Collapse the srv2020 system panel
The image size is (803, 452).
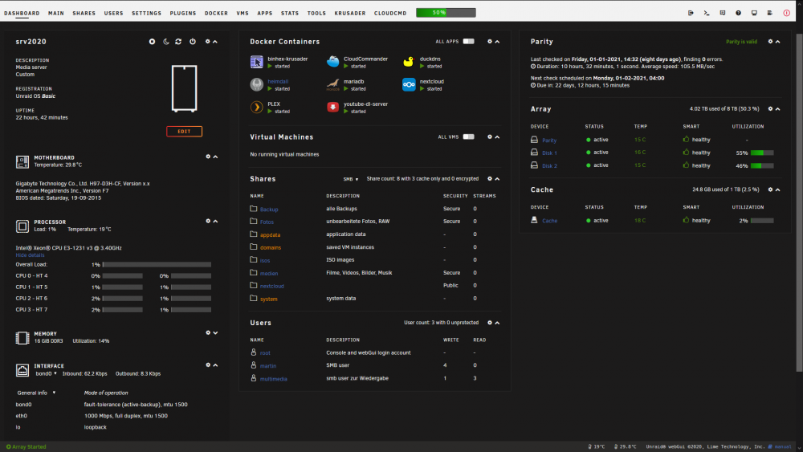[215, 42]
